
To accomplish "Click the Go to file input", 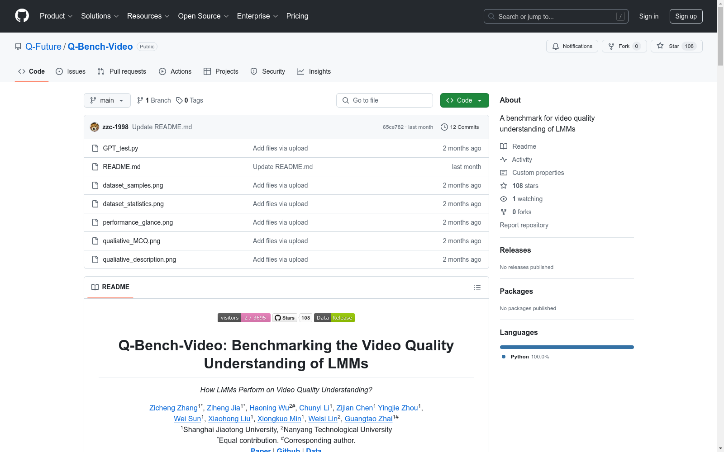I will coord(385,100).
